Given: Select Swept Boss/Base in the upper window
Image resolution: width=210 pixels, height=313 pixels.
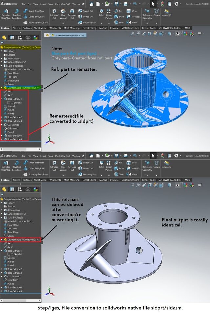Looking at the screenshot, I should pos(34,11).
